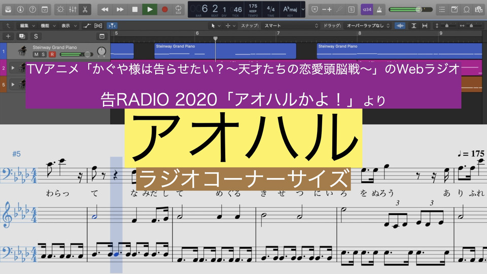
Task: Click the global Solo S button
Action: 36,36
